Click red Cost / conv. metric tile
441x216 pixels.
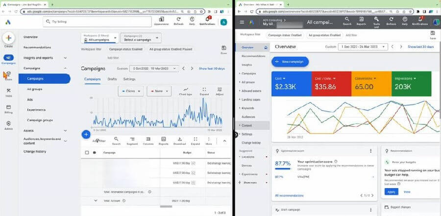pyautogui.click(x=331, y=84)
